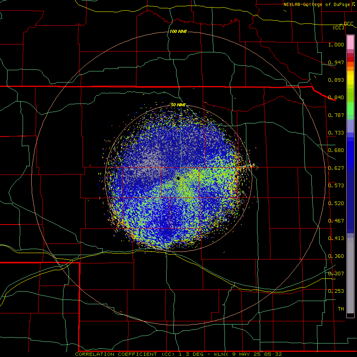Pick the gray swatch on the color bar

[350, 276]
